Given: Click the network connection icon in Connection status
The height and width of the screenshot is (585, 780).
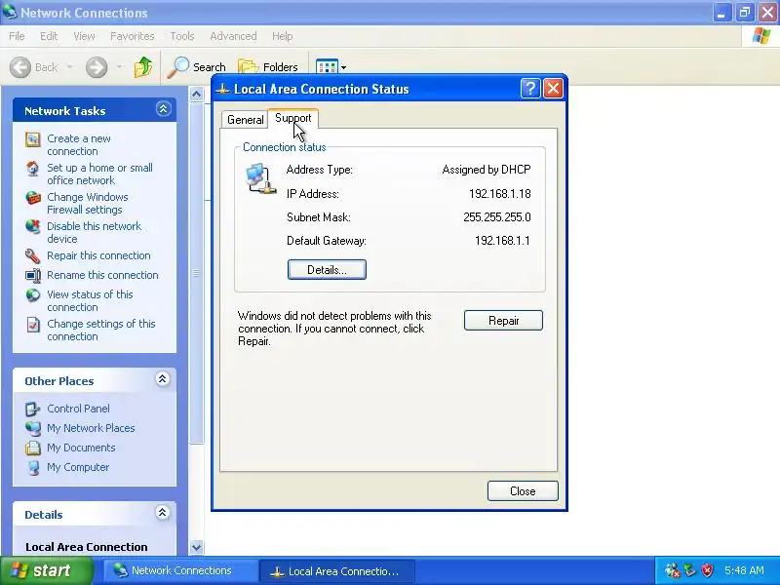Looking at the screenshot, I should click(x=260, y=178).
